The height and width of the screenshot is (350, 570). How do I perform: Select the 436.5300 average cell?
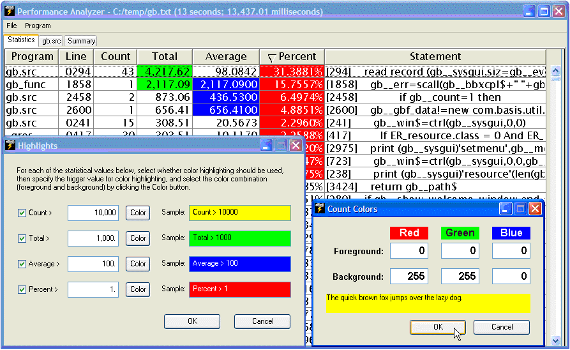[x=226, y=97]
